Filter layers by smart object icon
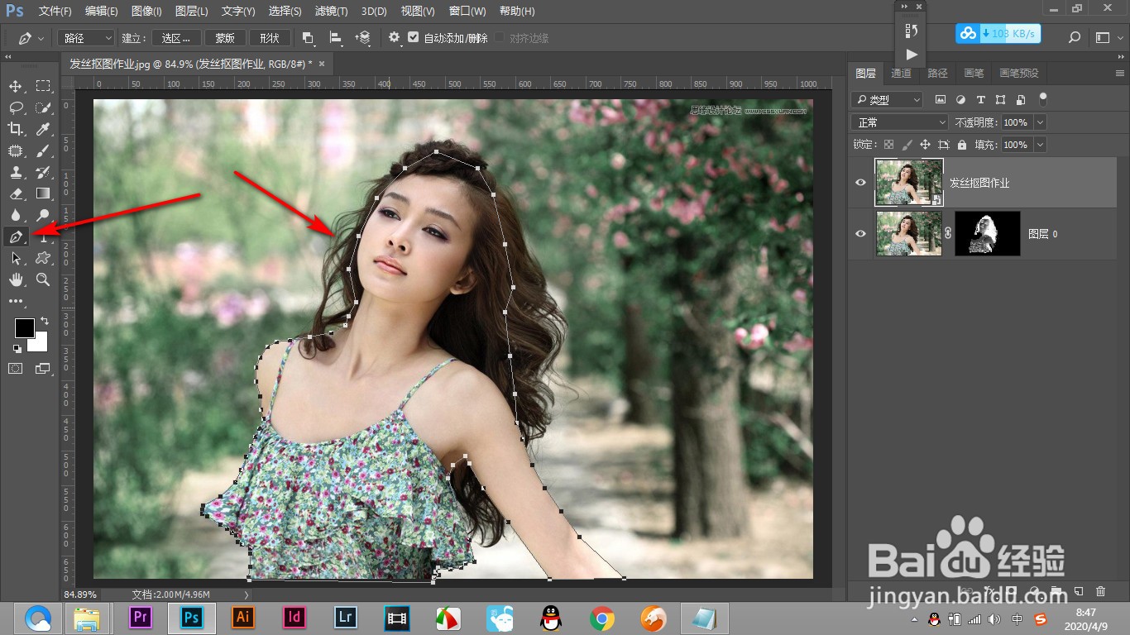Screen dimensions: 1130x635 pos(1021,99)
